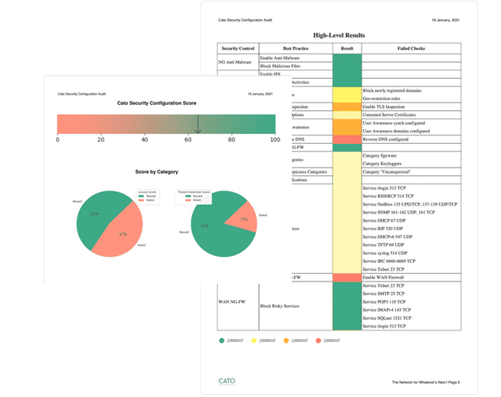Click the 'Cato Security Configuration Score' title
501x397 pixels.
(x=156, y=103)
